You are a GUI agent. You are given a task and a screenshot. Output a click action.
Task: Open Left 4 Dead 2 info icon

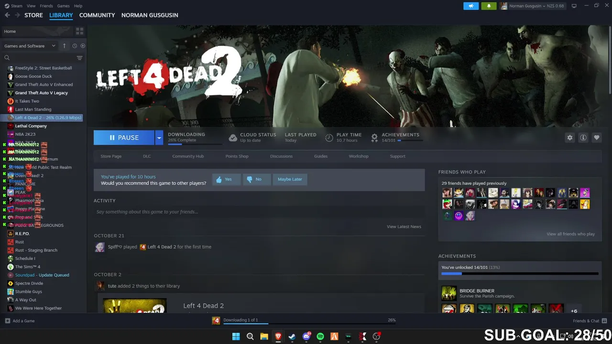[x=583, y=138]
